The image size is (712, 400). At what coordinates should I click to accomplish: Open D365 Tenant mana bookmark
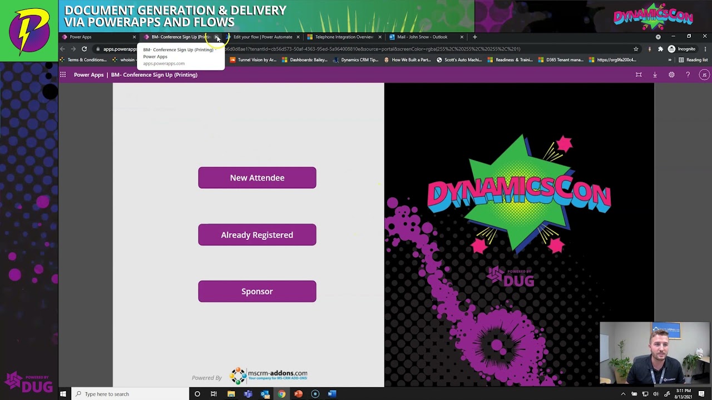(560, 60)
